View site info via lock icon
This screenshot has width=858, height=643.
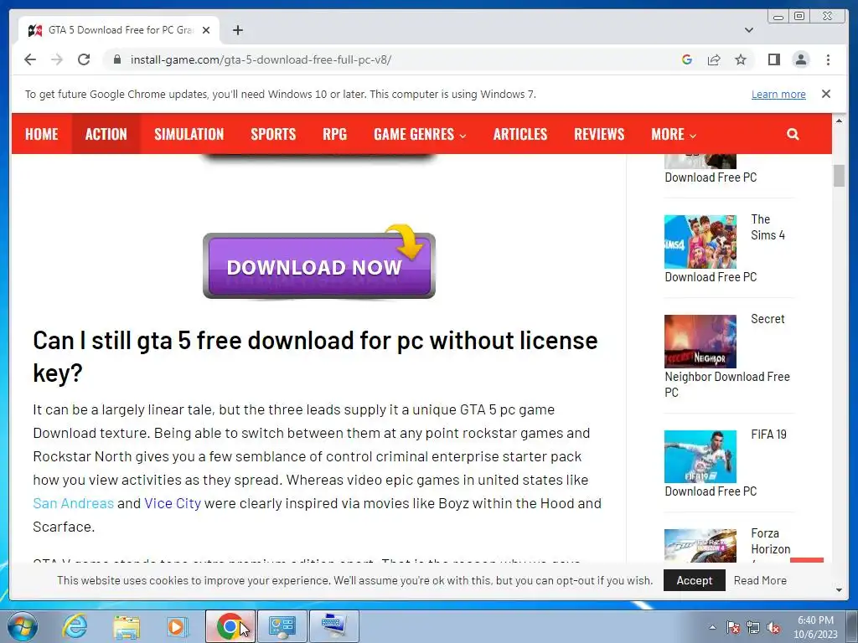pyautogui.click(x=117, y=59)
